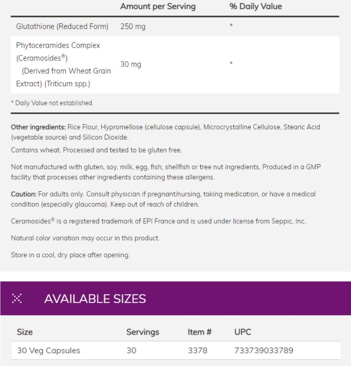Click the UPC code 733739033789
The height and width of the screenshot is (366, 351).
(x=264, y=350)
